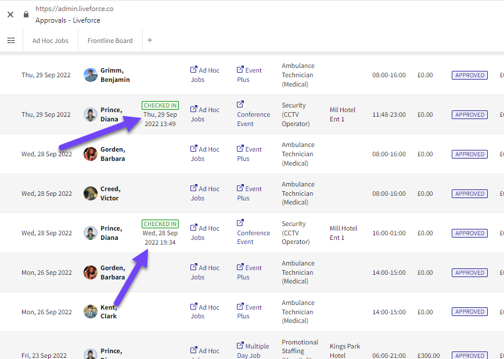The height and width of the screenshot is (359, 504).
Task: Open Ad Hoc Jobs link in 28 Sep Gorden row
Action: click(x=205, y=154)
